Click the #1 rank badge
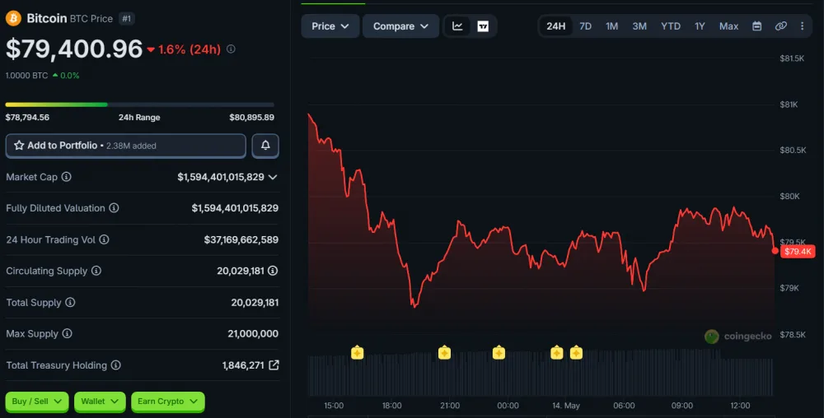This screenshot has width=824, height=418. 126,18
